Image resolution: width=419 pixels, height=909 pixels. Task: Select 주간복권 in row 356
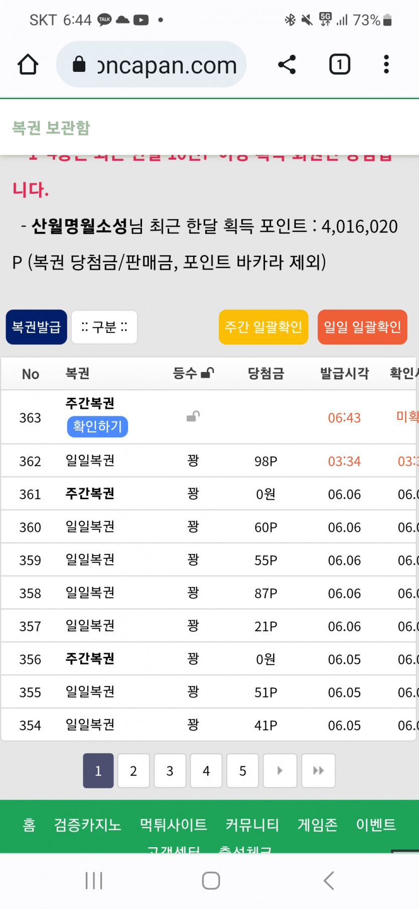90,659
